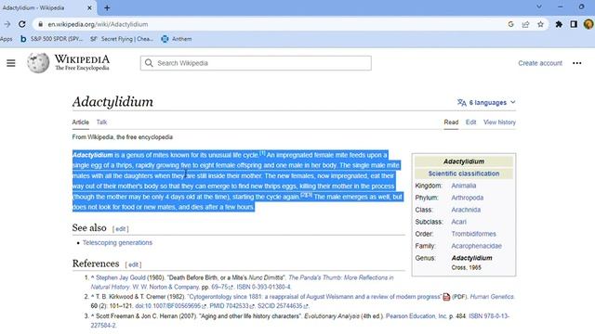Image resolution: width=595 pixels, height=334 pixels.
Task: Edit the References section
Action: pyautogui.click(x=133, y=264)
